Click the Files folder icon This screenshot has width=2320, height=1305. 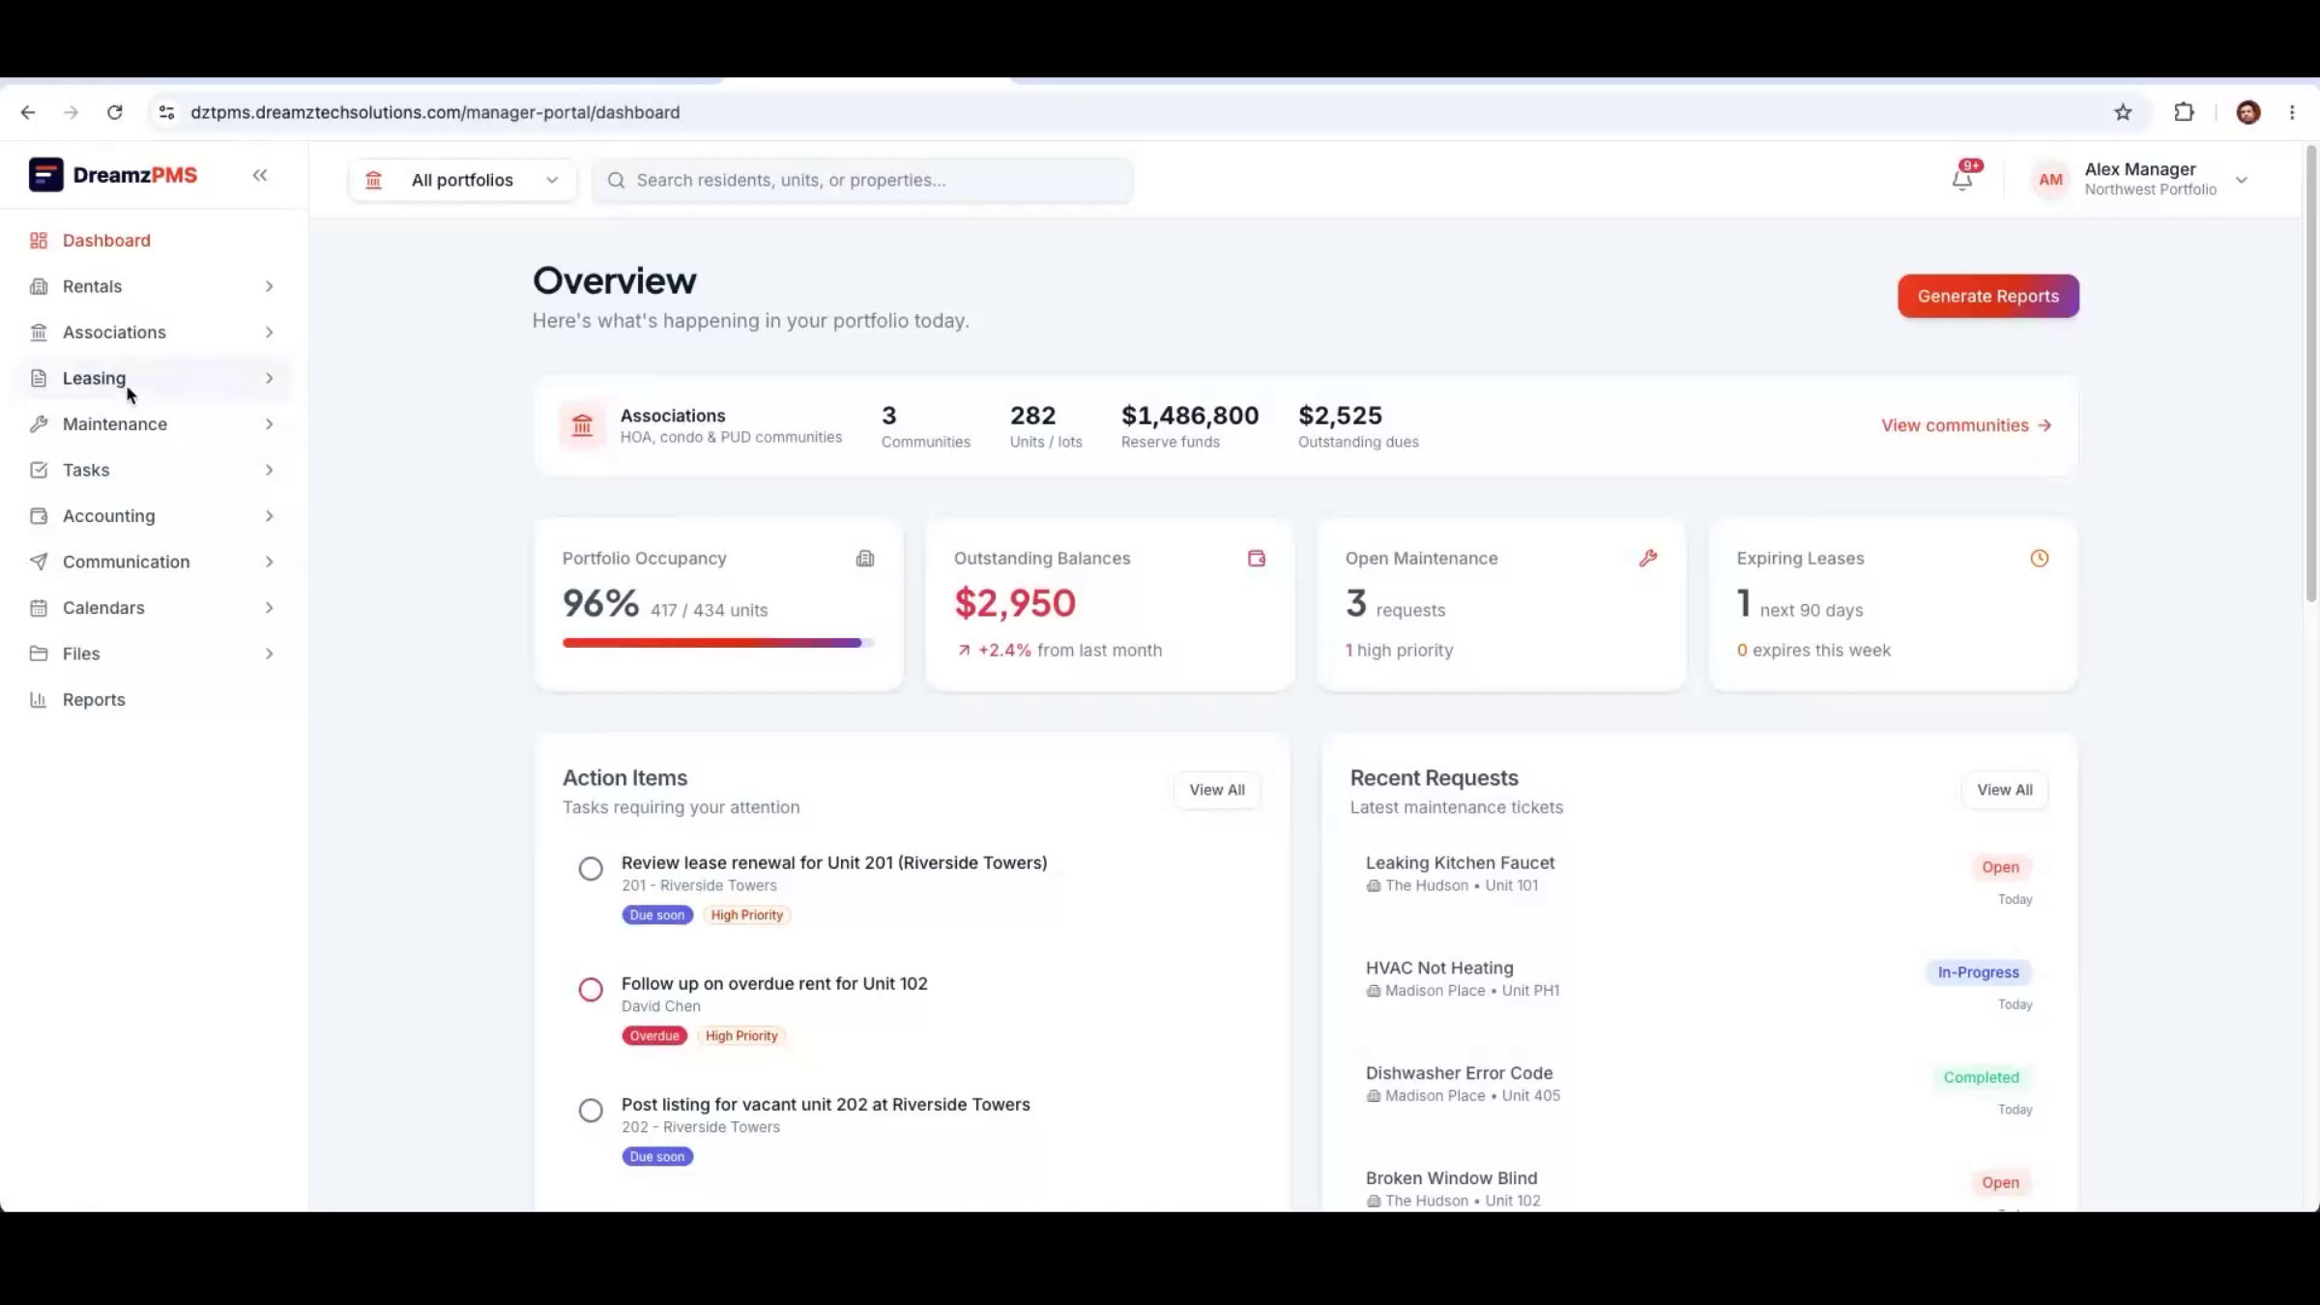tap(39, 653)
